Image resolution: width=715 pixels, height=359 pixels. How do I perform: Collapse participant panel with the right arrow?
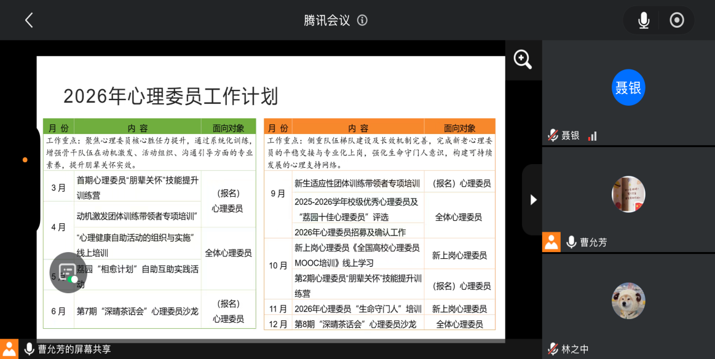(533, 200)
